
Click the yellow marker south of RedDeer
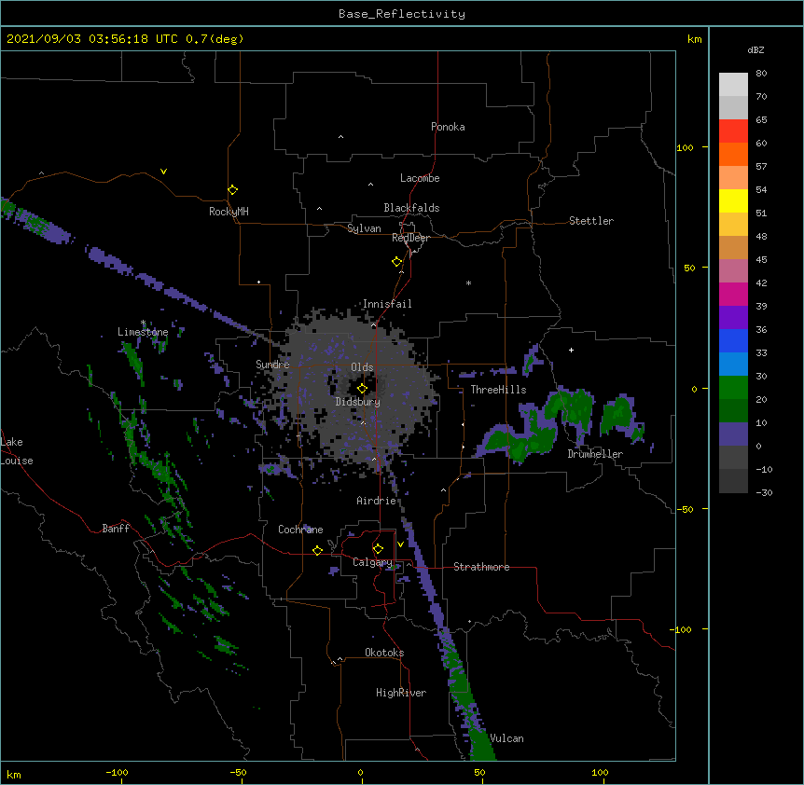tap(396, 262)
